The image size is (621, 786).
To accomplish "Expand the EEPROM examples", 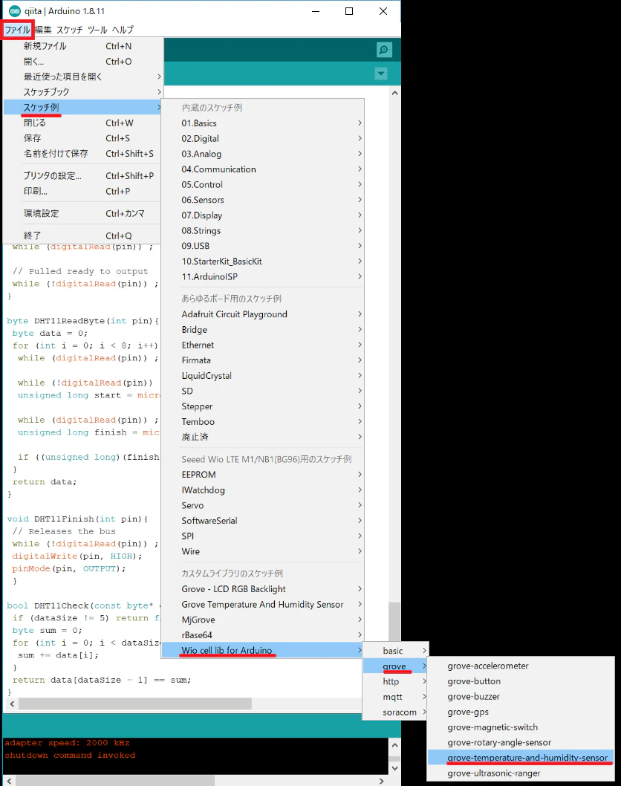I will click(x=263, y=475).
